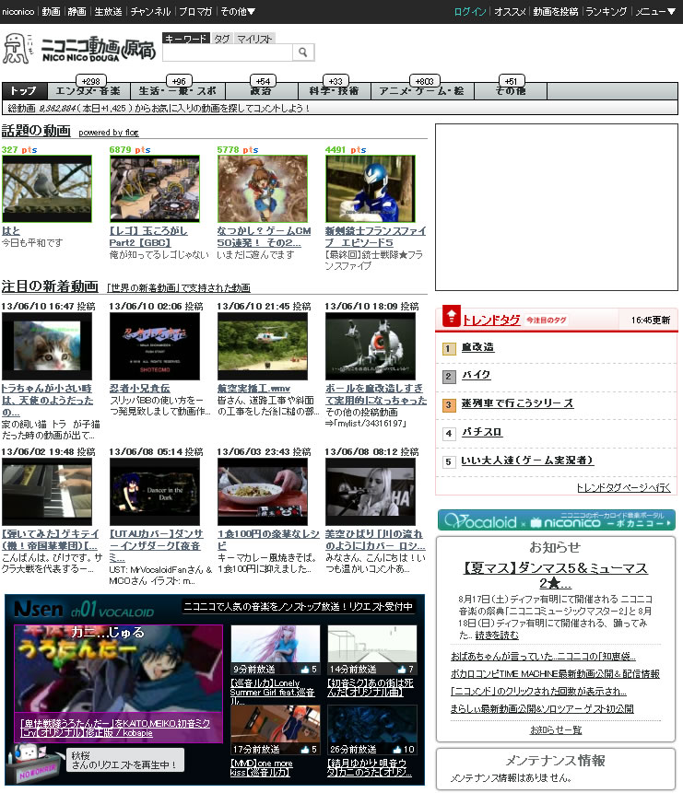Click the ボールを魔改造 video title link

[x=376, y=394]
